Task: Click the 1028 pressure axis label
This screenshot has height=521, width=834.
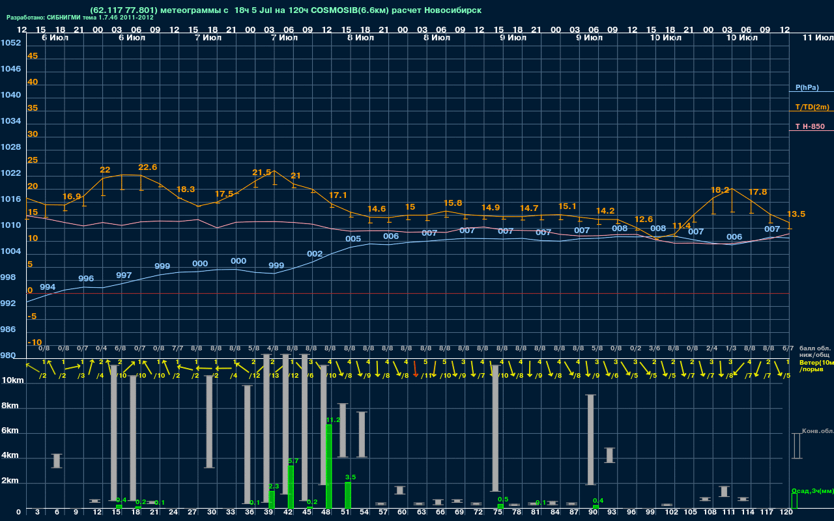Action: 10,147
